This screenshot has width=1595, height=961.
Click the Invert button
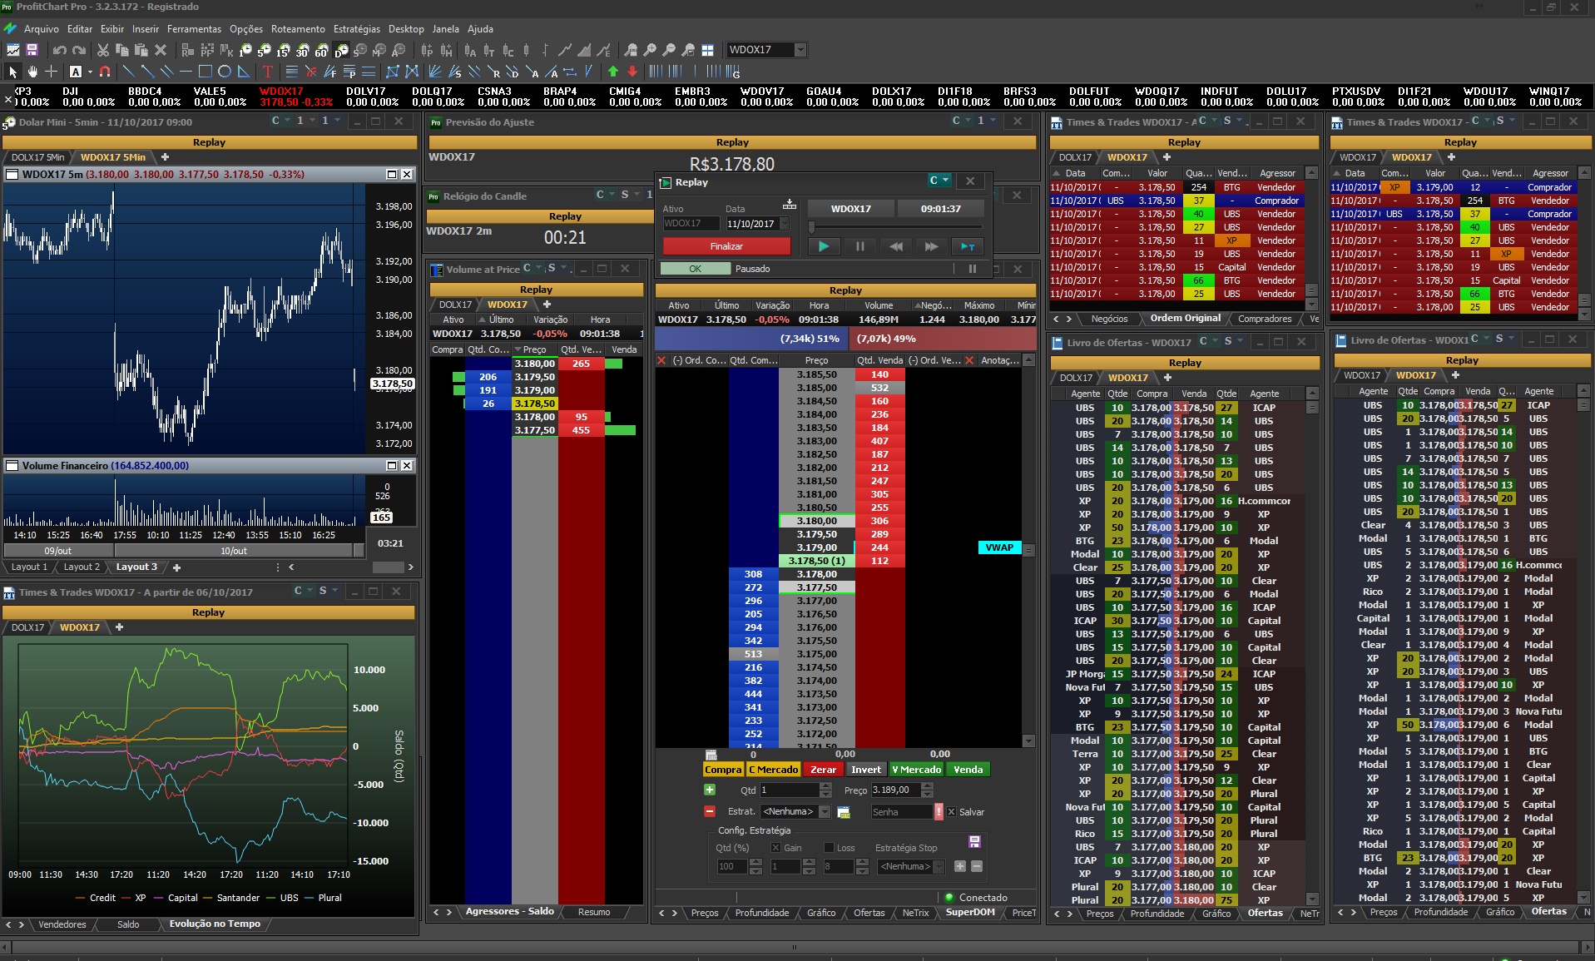(865, 770)
